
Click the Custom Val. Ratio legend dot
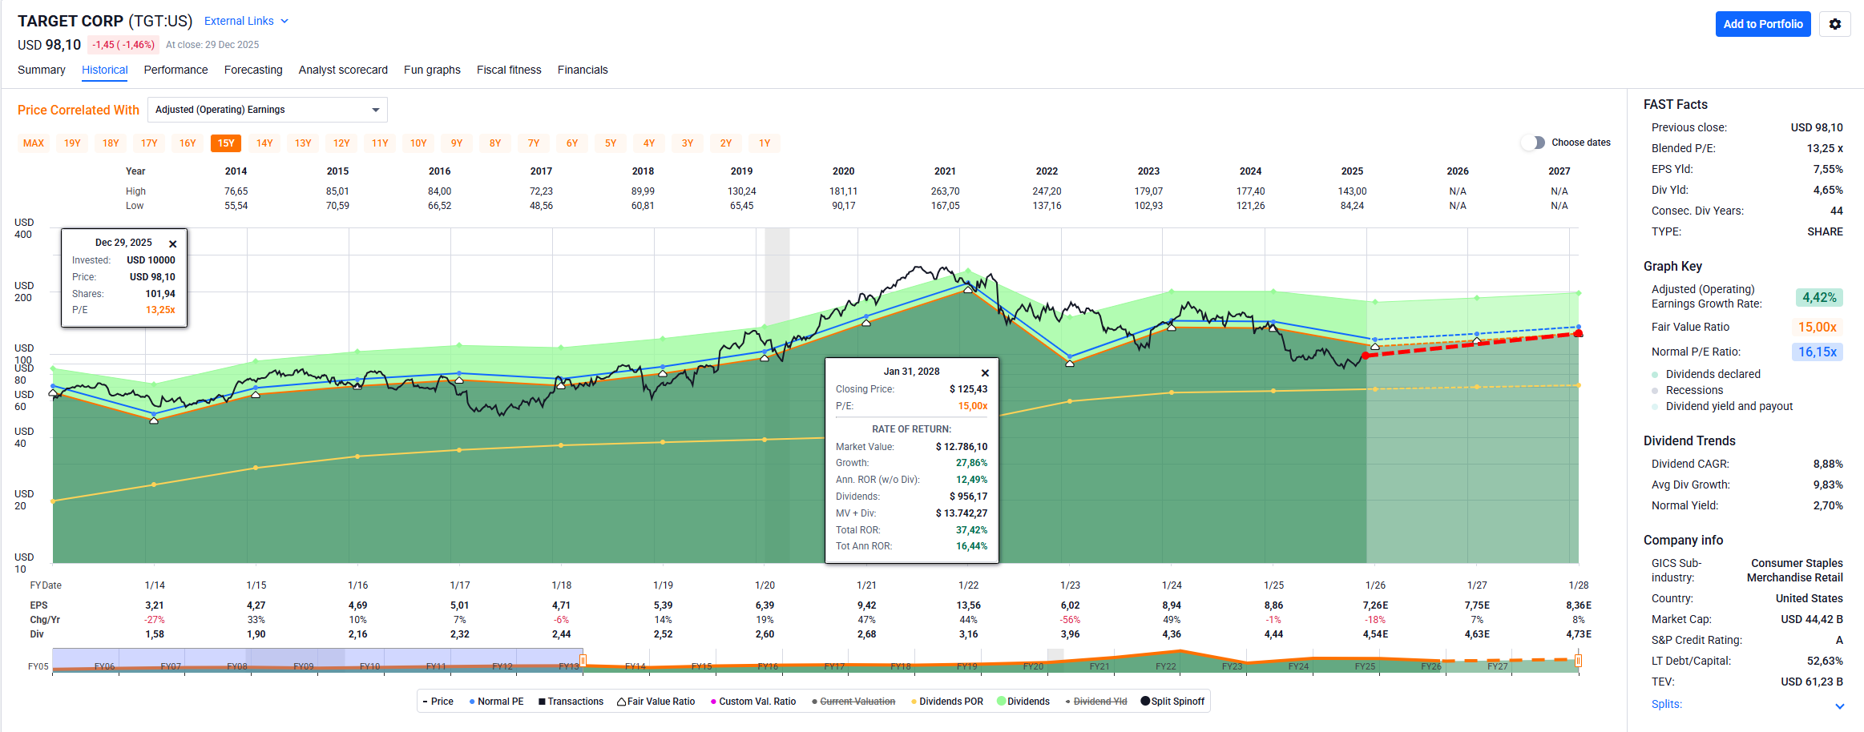[x=713, y=702]
